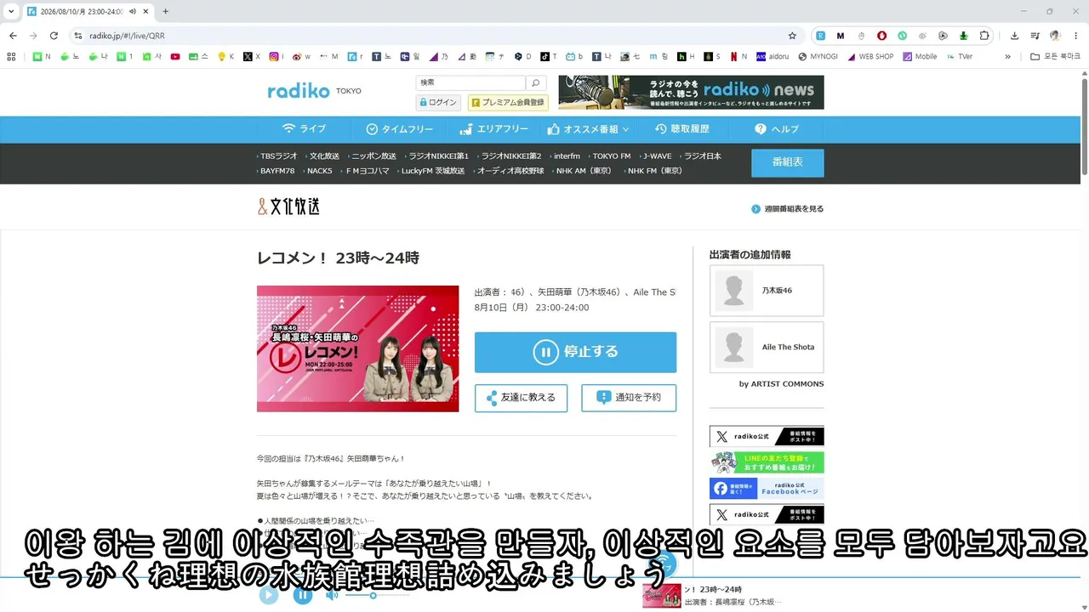
Task: Click the ログイン button
Action: pyautogui.click(x=438, y=103)
